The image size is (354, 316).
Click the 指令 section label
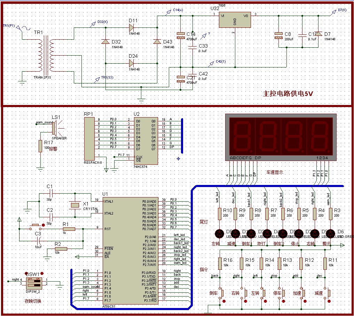[204, 269]
